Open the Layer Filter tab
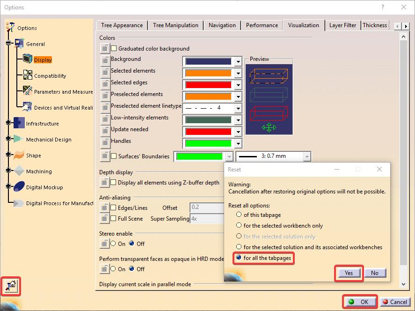This screenshot has height=311, width=415. tap(342, 25)
